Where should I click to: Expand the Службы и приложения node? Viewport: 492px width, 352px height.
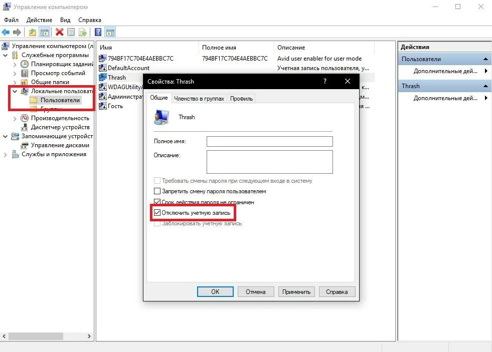6,155
